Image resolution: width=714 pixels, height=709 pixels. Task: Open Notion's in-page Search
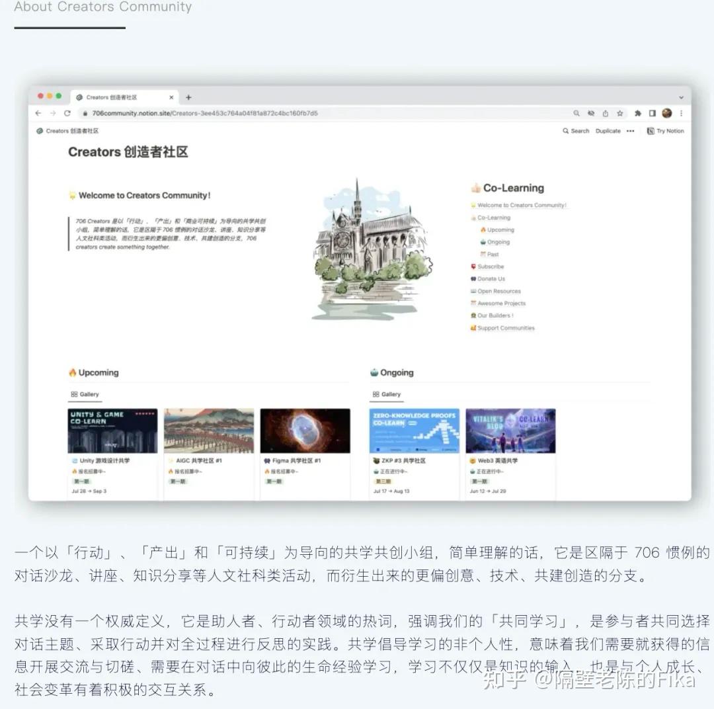pyautogui.click(x=576, y=131)
